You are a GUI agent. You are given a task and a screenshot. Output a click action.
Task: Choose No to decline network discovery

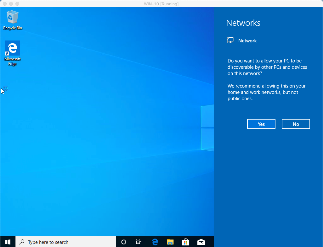(x=296, y=124)
